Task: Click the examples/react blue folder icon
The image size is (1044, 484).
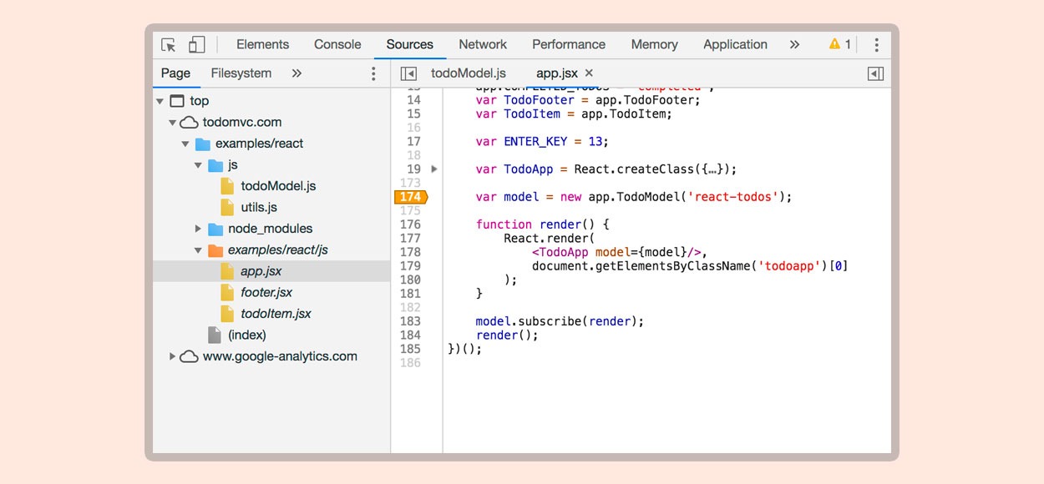Action: 203,144
